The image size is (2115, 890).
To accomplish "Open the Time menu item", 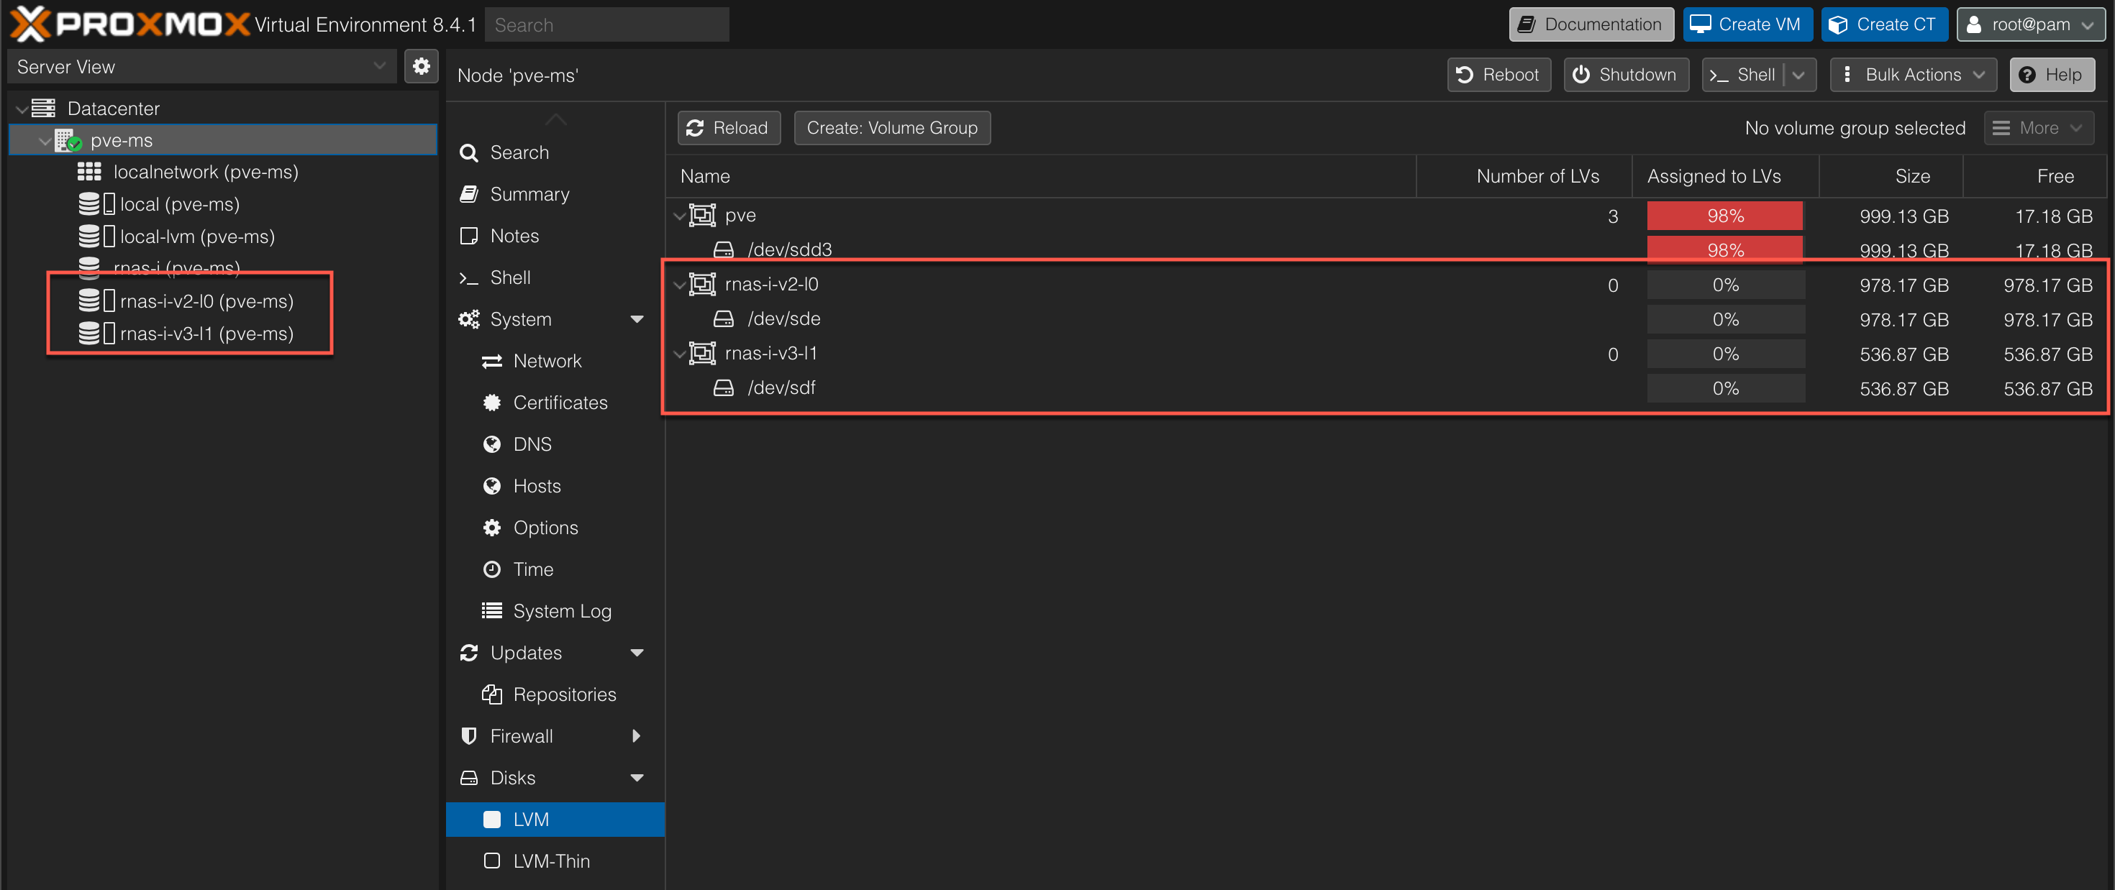I will tap(555, 569).
